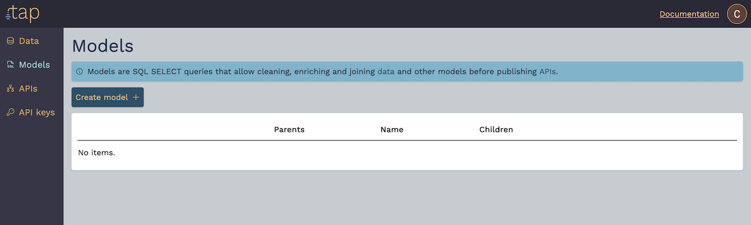Follow the 'APIs' link in the info banner
The image size is (751, 225).
(x=547, y=72)
